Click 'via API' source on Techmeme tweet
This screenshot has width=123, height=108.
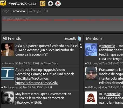(x=48, y=87)
